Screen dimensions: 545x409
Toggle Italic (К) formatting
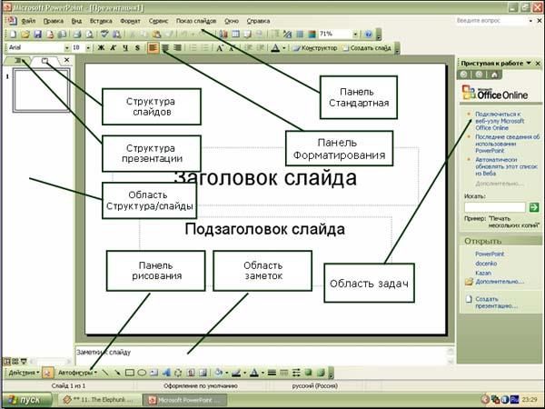point(114,48)
